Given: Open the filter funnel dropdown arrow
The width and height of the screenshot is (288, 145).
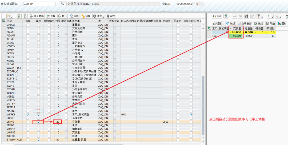Looking at the screenshot, I should 262,16.
